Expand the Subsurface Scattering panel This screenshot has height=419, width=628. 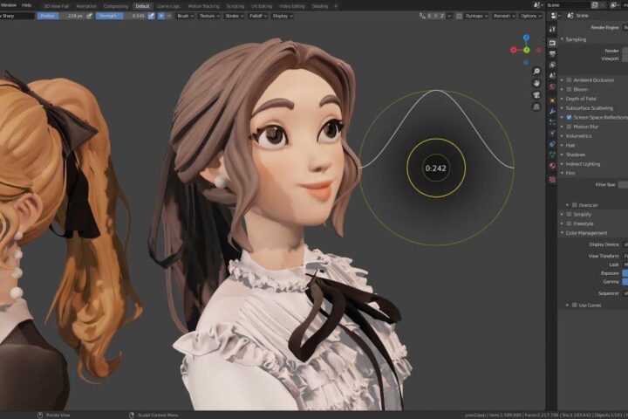587,108
